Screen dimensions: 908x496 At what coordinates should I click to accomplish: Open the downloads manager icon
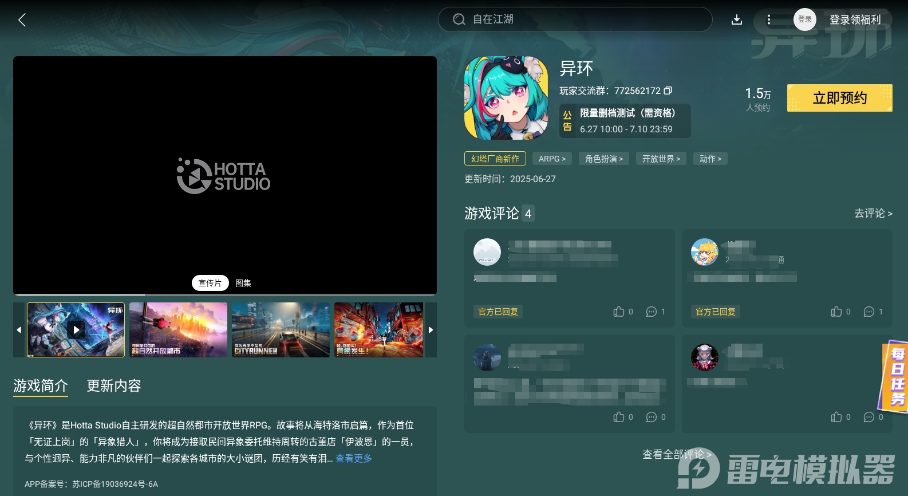coord(737,20)
